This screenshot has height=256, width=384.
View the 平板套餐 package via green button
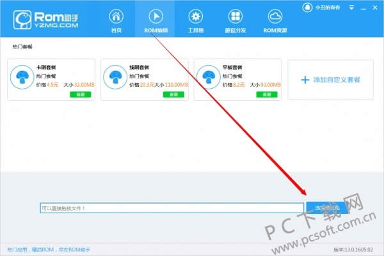267,94
